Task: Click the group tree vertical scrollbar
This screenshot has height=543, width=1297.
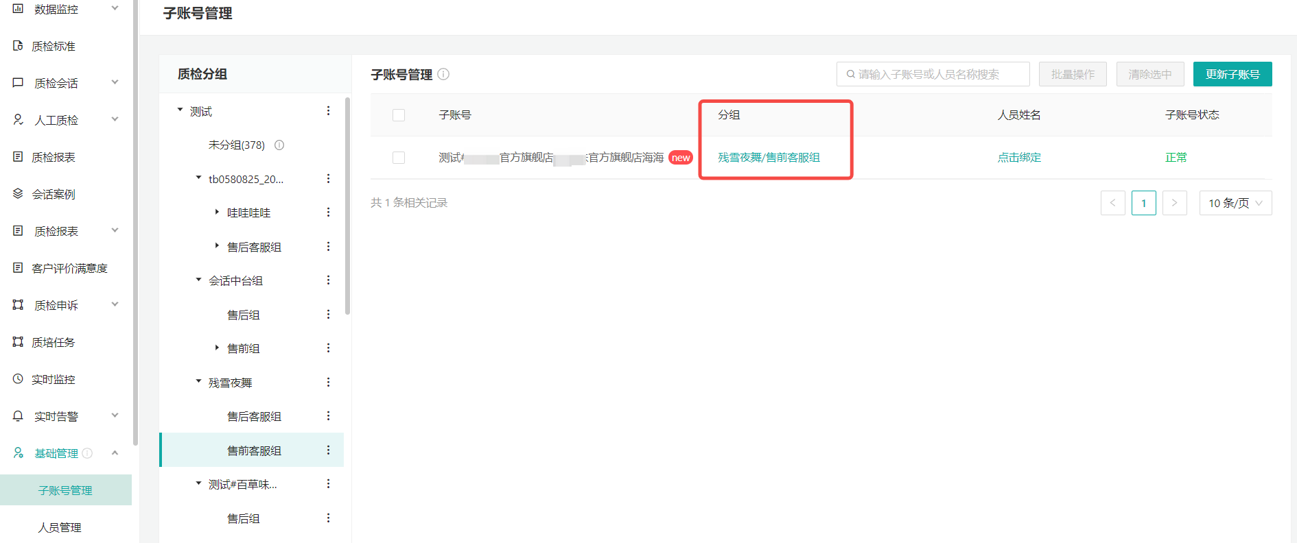Action: coord(347,206)
